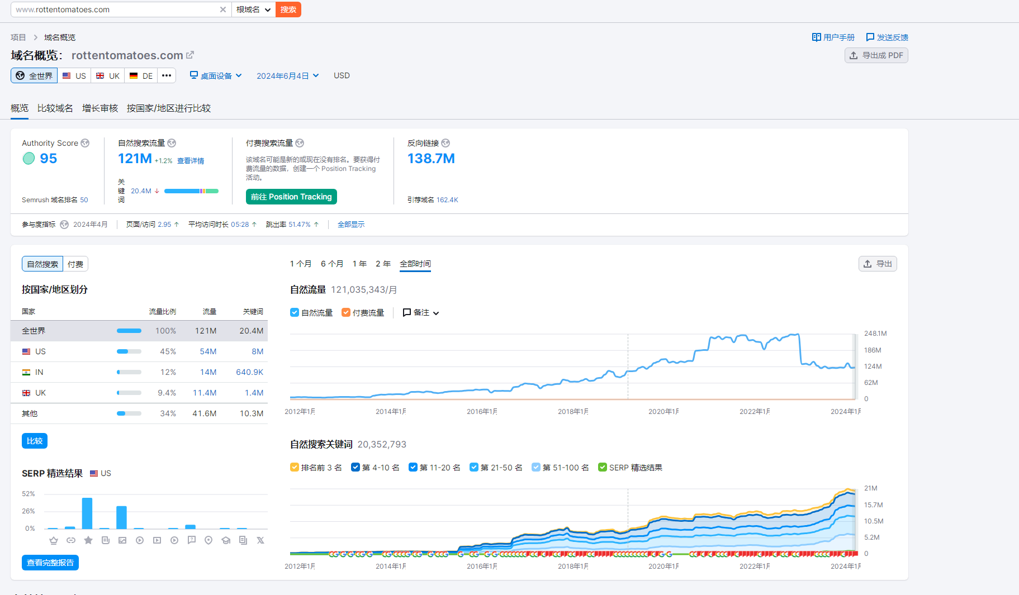Click the 项目 breadcrumb link
The width and height of the screenshot is (1019, 595).
18,37
